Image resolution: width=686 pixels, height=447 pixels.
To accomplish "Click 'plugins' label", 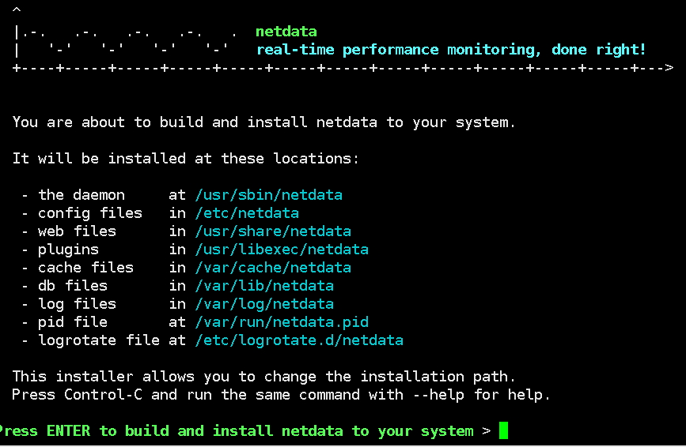I will (x=68, y=250).
